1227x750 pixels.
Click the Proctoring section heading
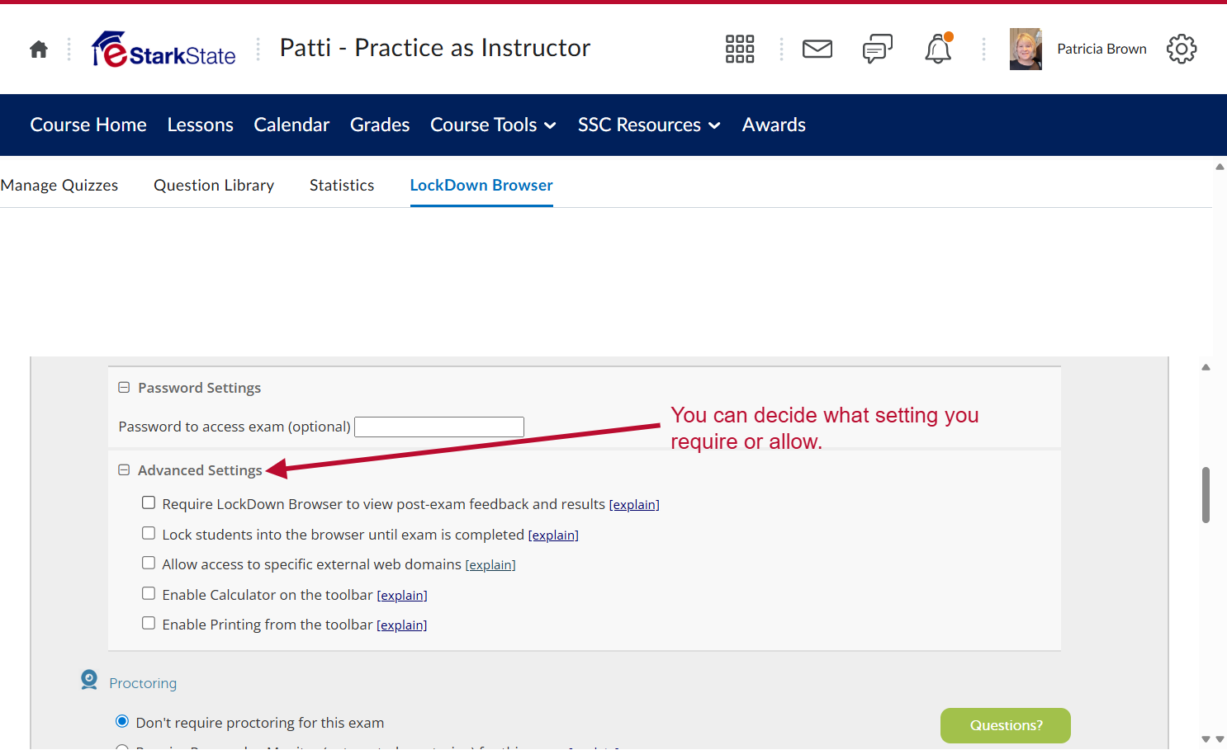pos(143,683)
